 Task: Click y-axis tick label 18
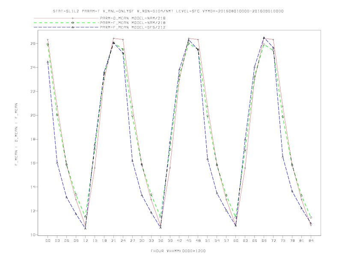[33, 139]
